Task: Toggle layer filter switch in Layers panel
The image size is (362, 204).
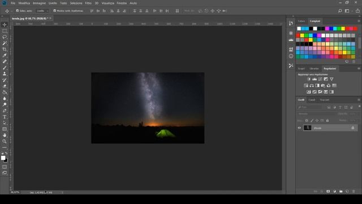Action: coord(360,107)
